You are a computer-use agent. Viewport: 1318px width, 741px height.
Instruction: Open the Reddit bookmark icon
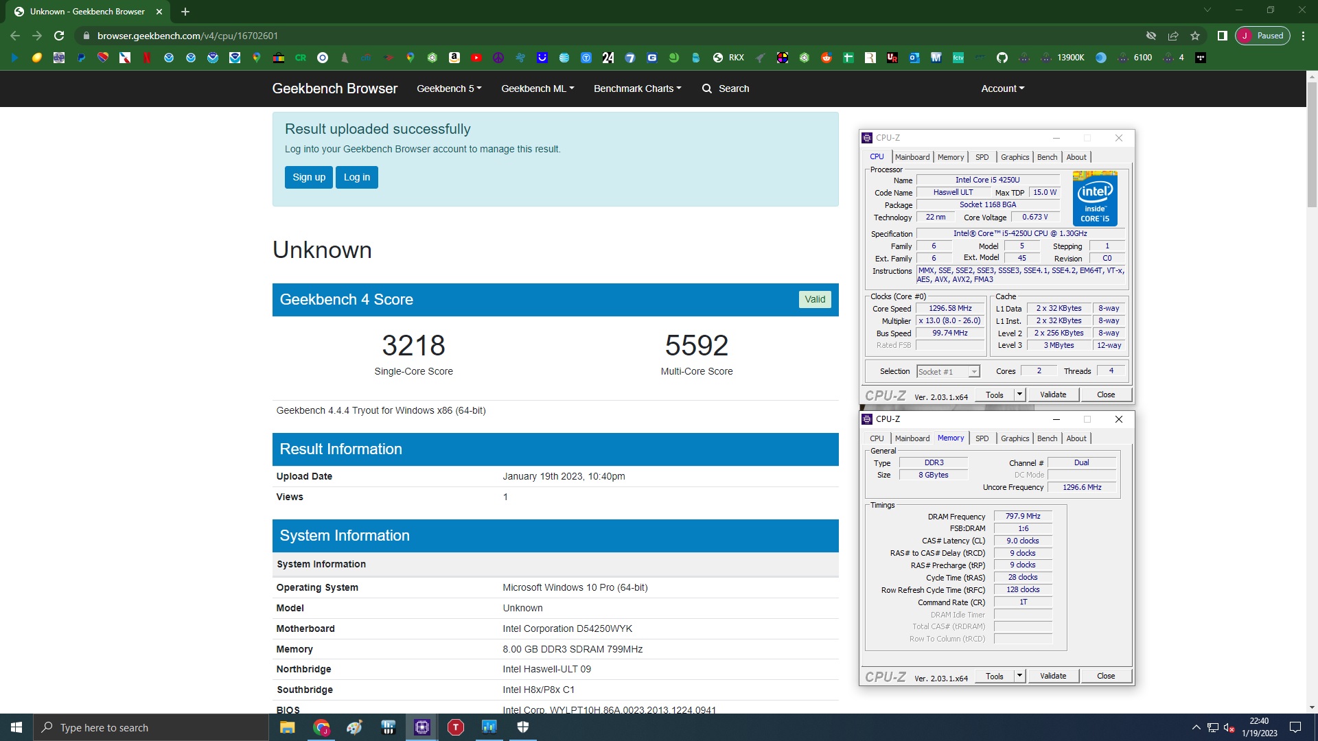pos(826,58)
